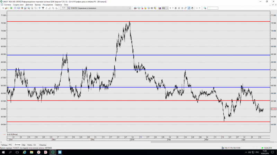Click the window icon with red badge
This screenshot has width=277, height=155.
(x=142, y=8)
